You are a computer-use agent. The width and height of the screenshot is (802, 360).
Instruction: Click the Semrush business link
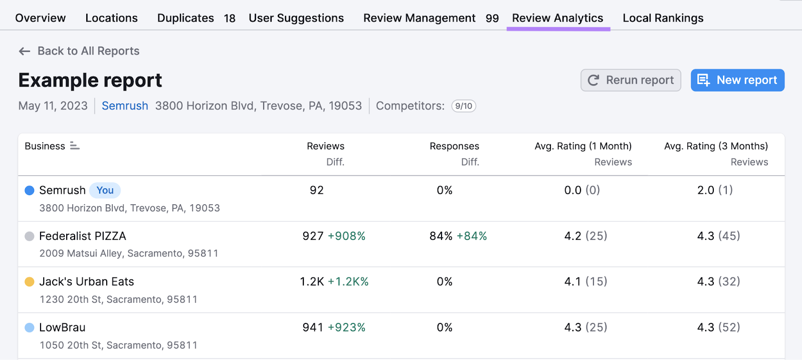point(125,106)
